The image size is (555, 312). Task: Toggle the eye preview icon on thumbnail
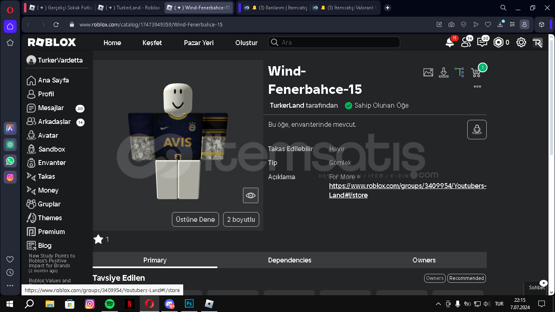[251, 195]
